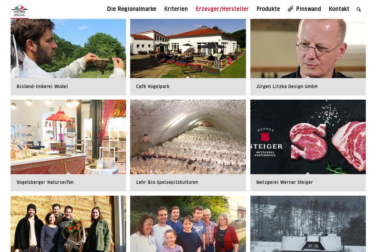Open the Bioland-Imkerei Wudel title link
This screenshot has width=377, height=252.
tap(42, 86)
